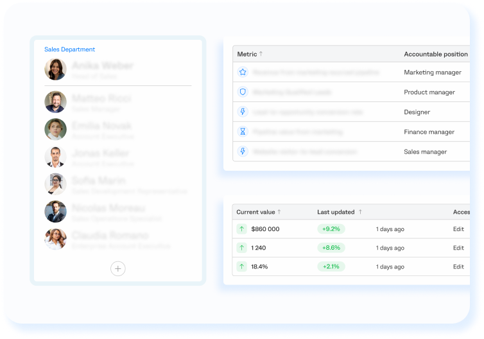Select the Sales manager cell
This screenshot has height=339, width=484.
pyautogui.click(x=425, y=152)
